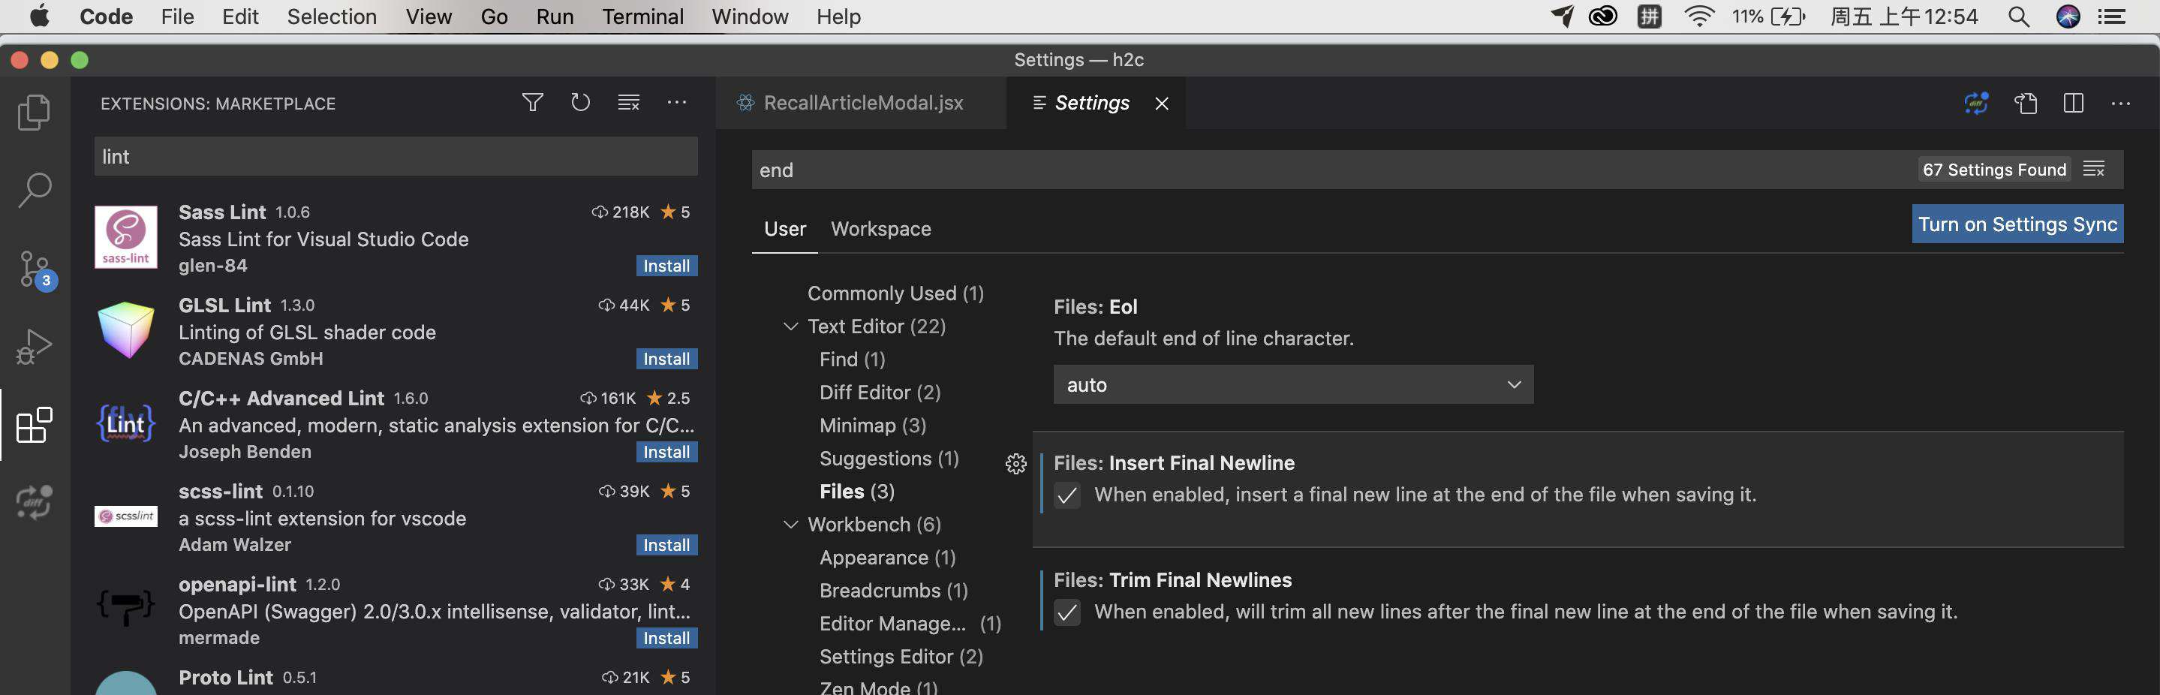Focus the extensions search box containing lint
The image size is (2160, 695).
point(396,157)
